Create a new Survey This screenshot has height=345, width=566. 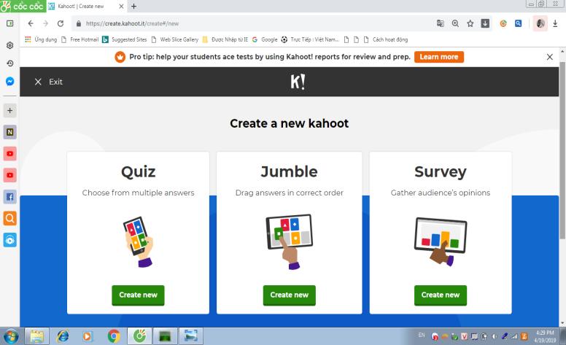[441, 295]
